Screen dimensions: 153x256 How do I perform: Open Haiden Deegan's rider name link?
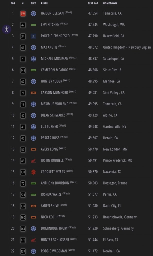point(52,13)
